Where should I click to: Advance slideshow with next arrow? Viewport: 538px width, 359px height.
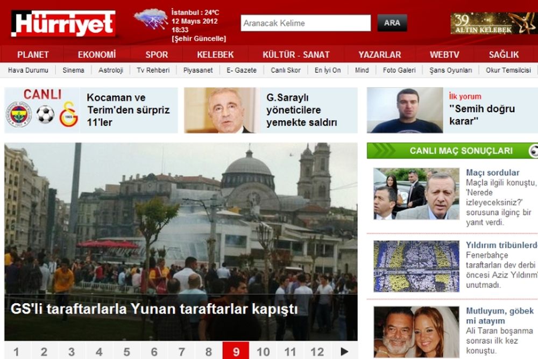[344, 351]
